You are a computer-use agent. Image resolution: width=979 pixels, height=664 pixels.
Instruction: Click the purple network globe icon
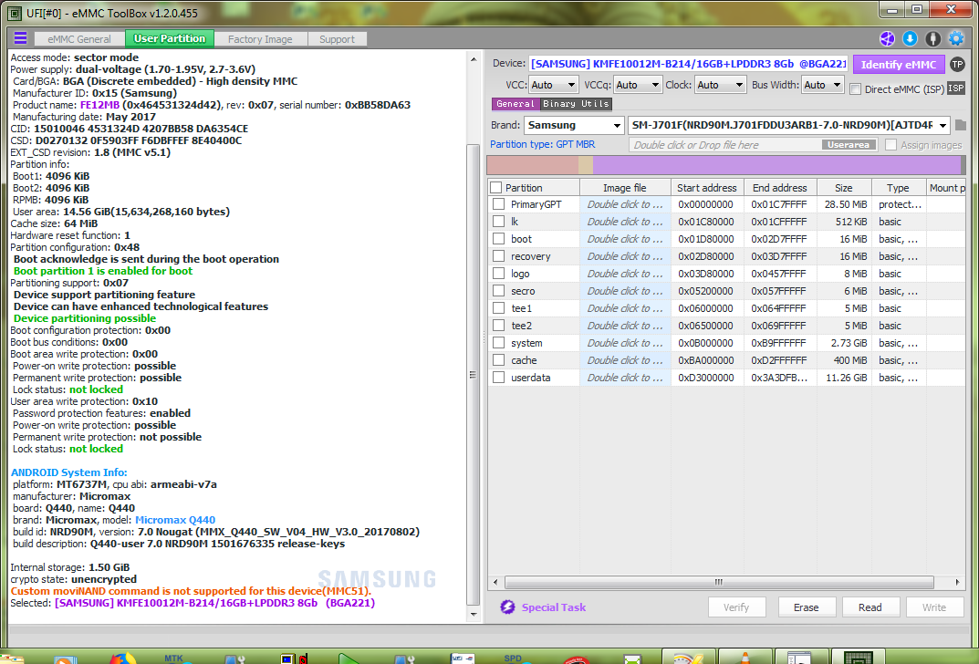coord(887,38)
